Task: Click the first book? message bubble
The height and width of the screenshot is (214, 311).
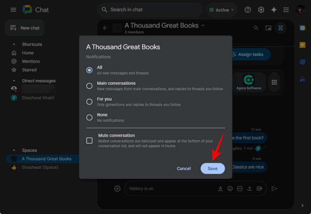Action: (x=249, y=138)
